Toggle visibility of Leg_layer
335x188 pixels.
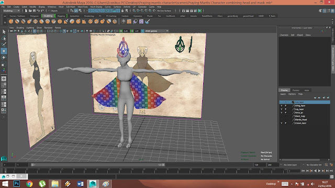pos(282,109)
